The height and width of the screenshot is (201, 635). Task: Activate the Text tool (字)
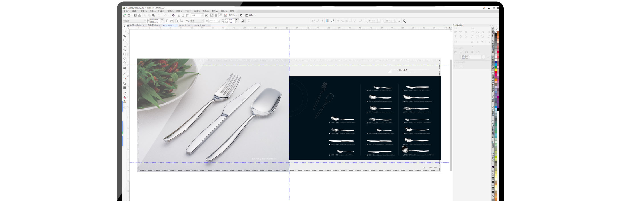tap(125, 69)
